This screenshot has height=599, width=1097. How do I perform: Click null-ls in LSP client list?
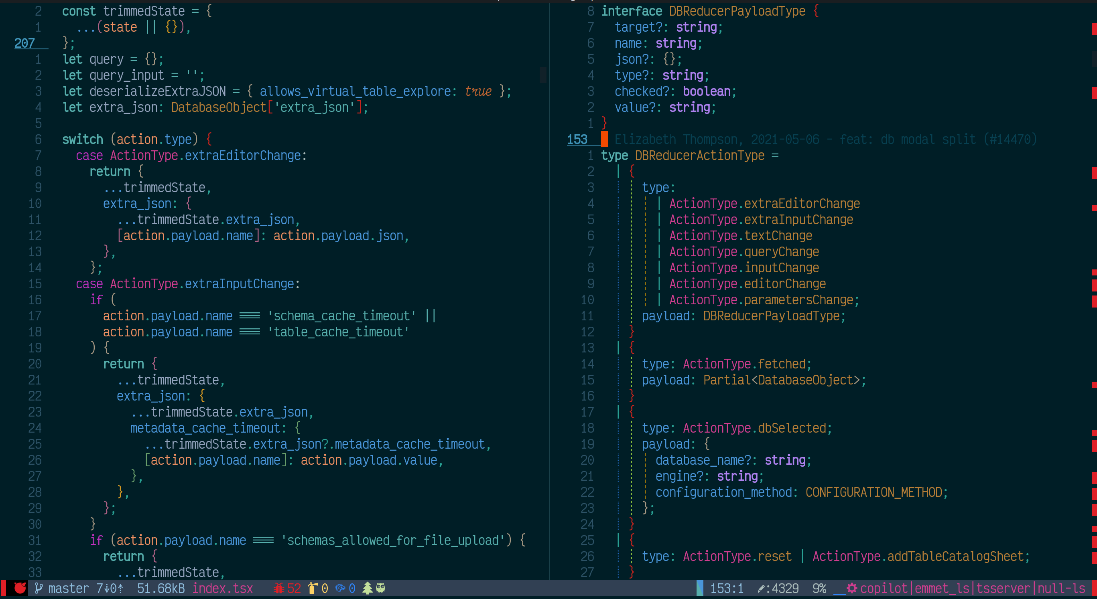coord(1061,588)
